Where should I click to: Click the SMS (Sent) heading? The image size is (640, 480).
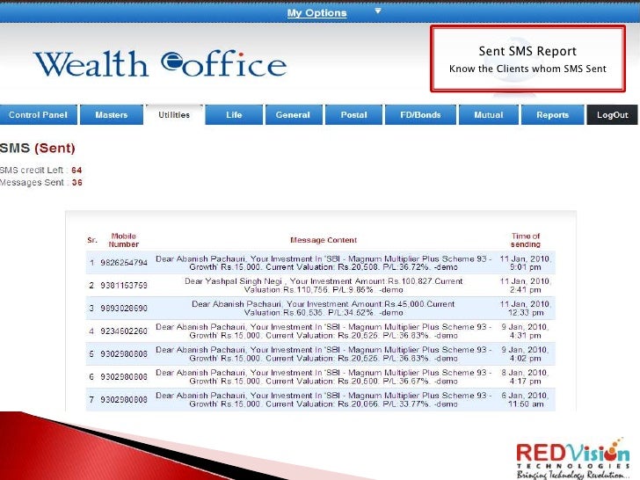coord(38,148)
